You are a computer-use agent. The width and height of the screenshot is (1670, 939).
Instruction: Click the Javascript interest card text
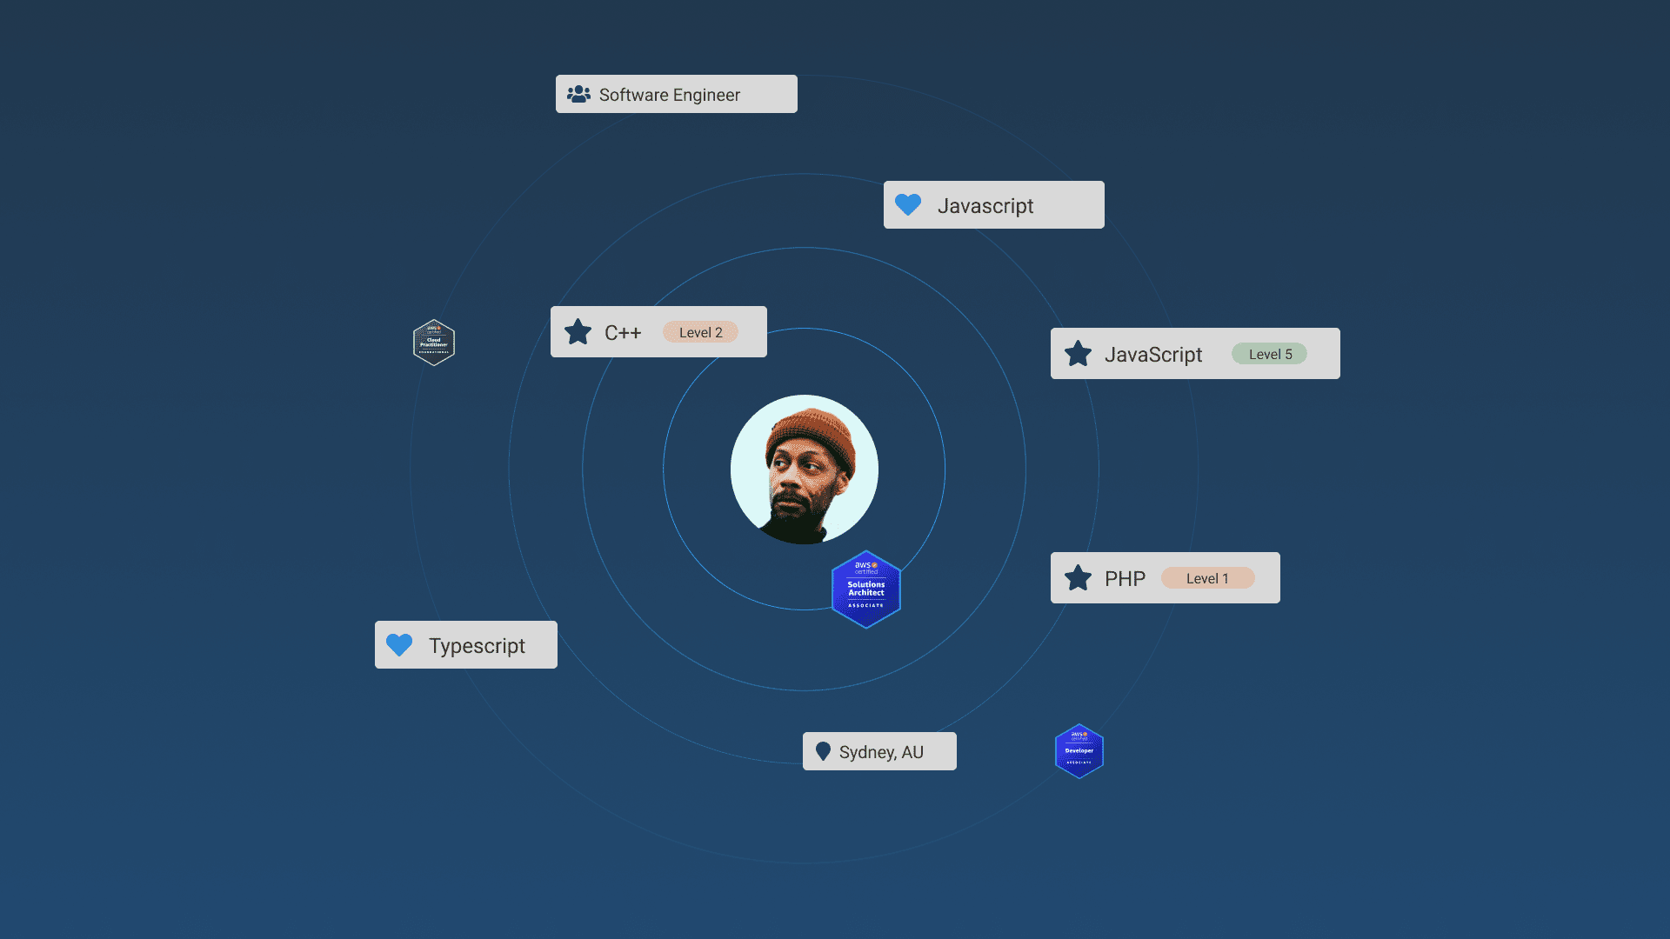click(x=985, y=206)
